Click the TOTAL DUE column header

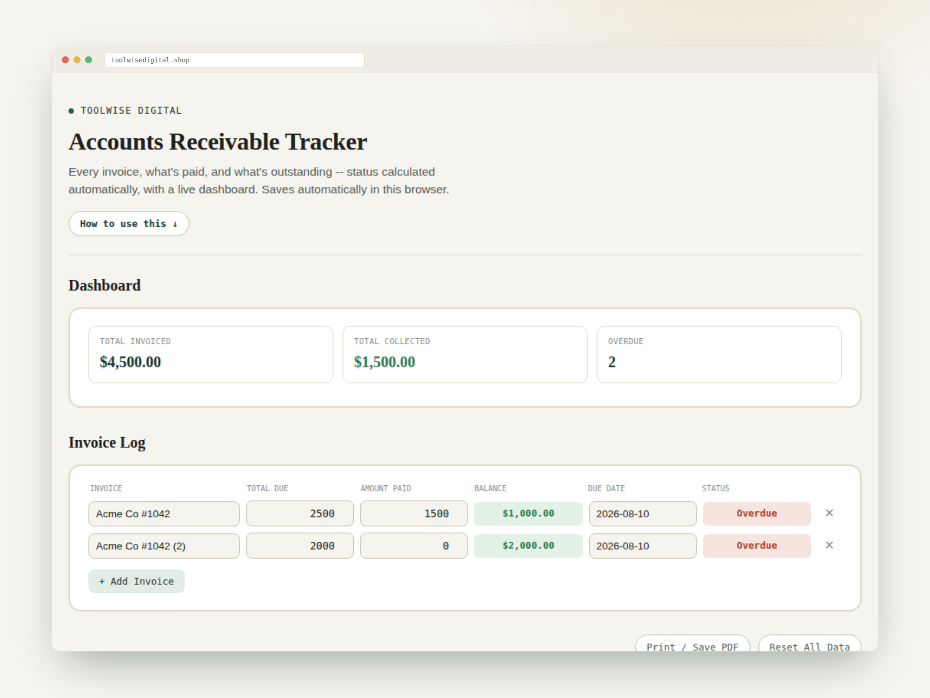[267, 488]
